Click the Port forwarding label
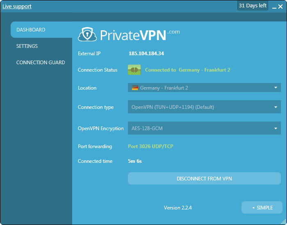 point(95,146)
